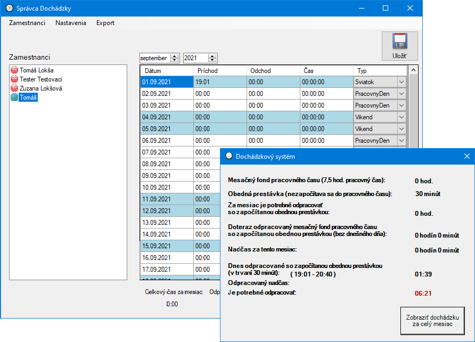Viewport: 475px width, 342px height.
Task: Close the Dochádzkový systém dialog
Action: (467, 156)
